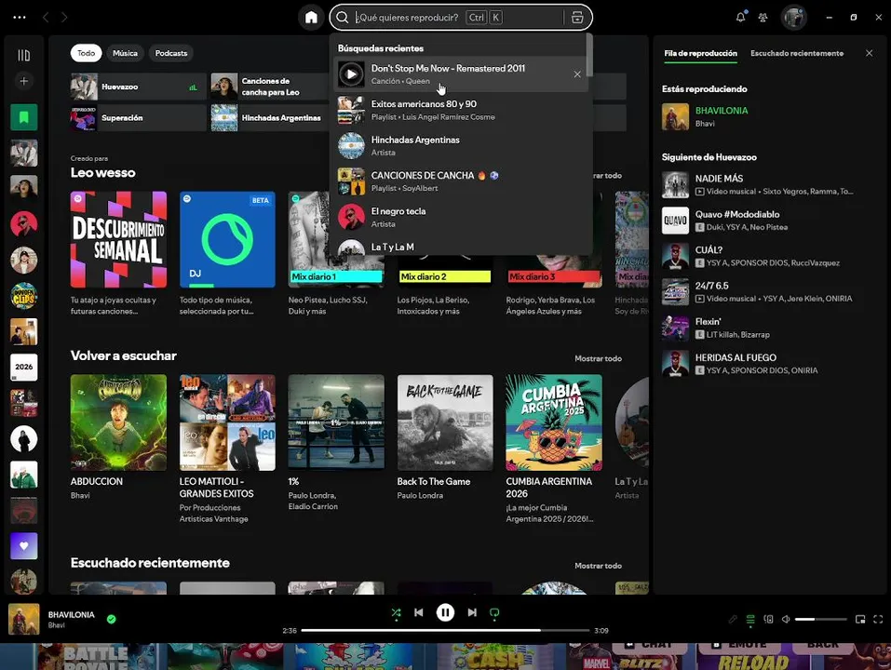Toggle shuffle playback
This screenshot has width=891, height=670.
pyautogui.click(x=396, y=612)
